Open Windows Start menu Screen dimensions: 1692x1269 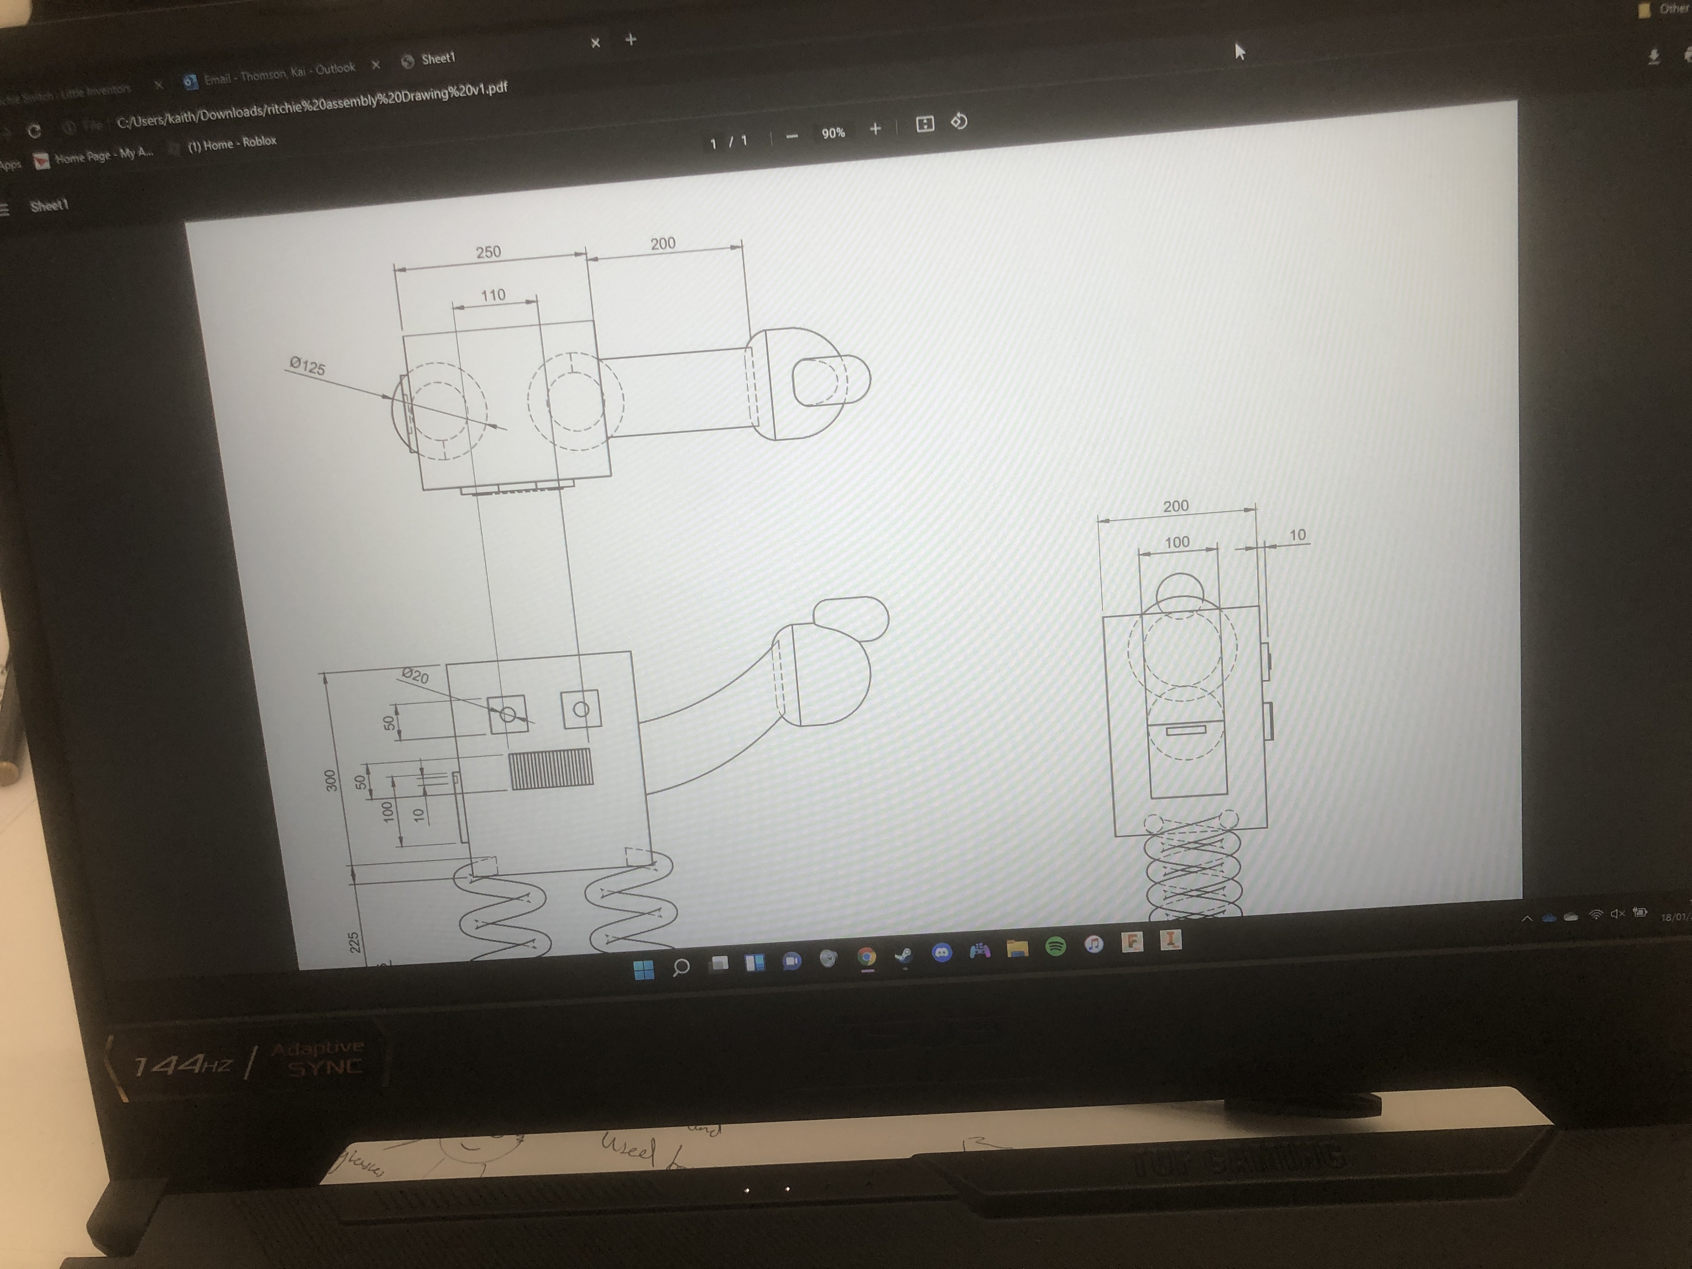pos(643,969)
